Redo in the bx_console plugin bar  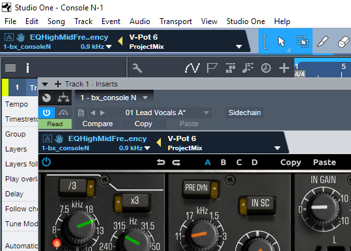coord(176,163)
